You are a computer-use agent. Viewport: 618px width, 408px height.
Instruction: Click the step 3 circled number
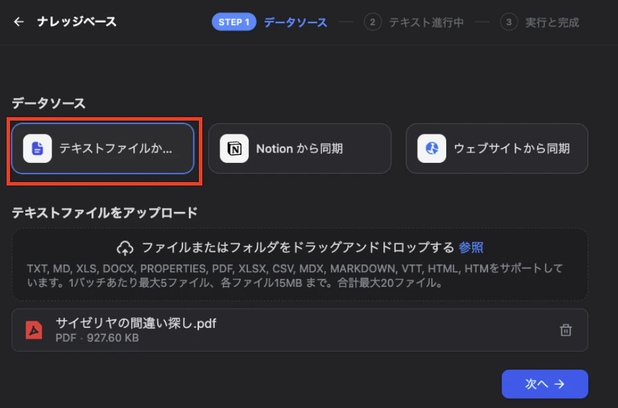[509, 22]
